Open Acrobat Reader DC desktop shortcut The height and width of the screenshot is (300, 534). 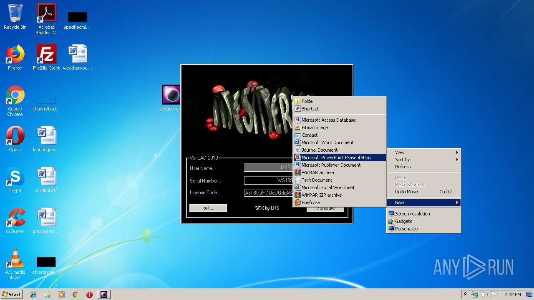pos(46,19)
